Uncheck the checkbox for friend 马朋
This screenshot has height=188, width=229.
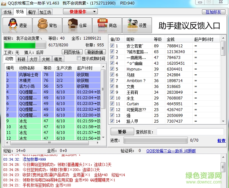click(x=112, y=75)
